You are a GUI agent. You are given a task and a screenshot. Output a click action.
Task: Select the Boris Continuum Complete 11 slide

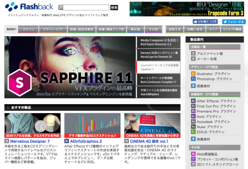(x=158, y=80)
